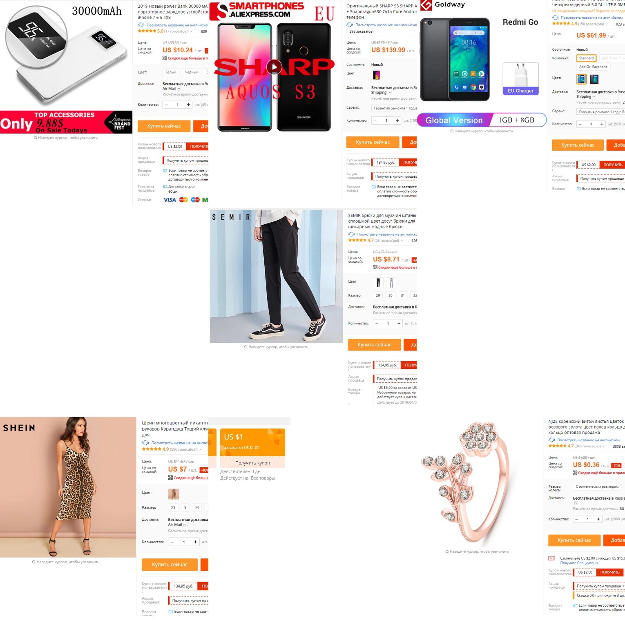
Task: Select size XS for the SHEIN leopard dress
Action: point(173,507)
